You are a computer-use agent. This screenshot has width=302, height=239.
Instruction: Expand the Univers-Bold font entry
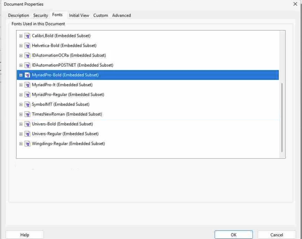point(21,124)
